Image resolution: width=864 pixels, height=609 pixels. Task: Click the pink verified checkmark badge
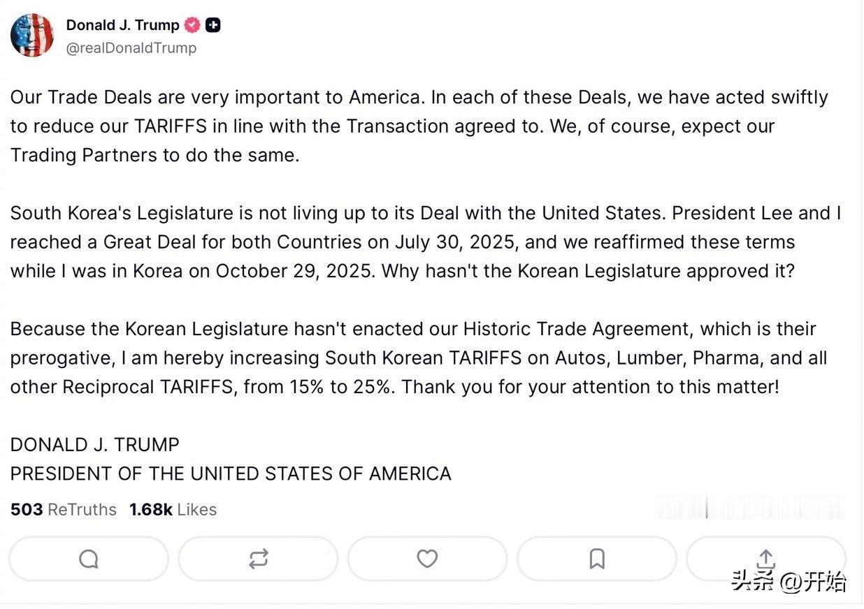(192, 24)
